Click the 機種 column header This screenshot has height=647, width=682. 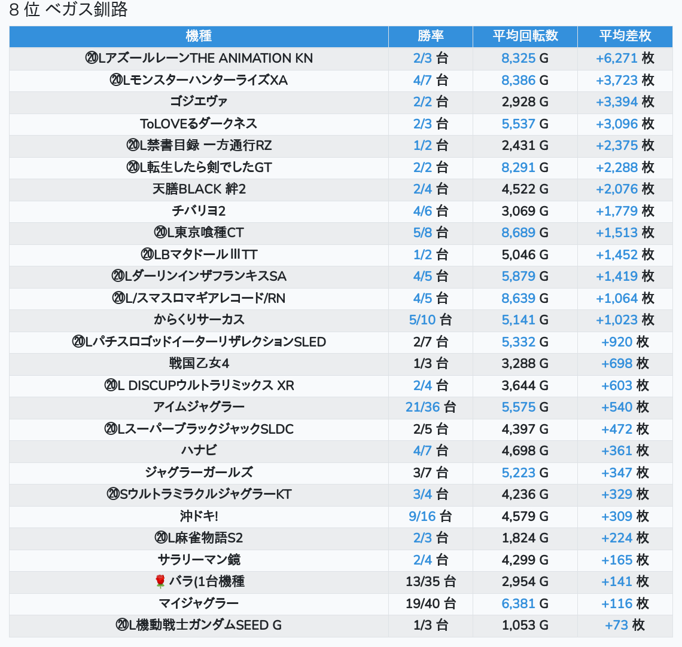point(199,36)
